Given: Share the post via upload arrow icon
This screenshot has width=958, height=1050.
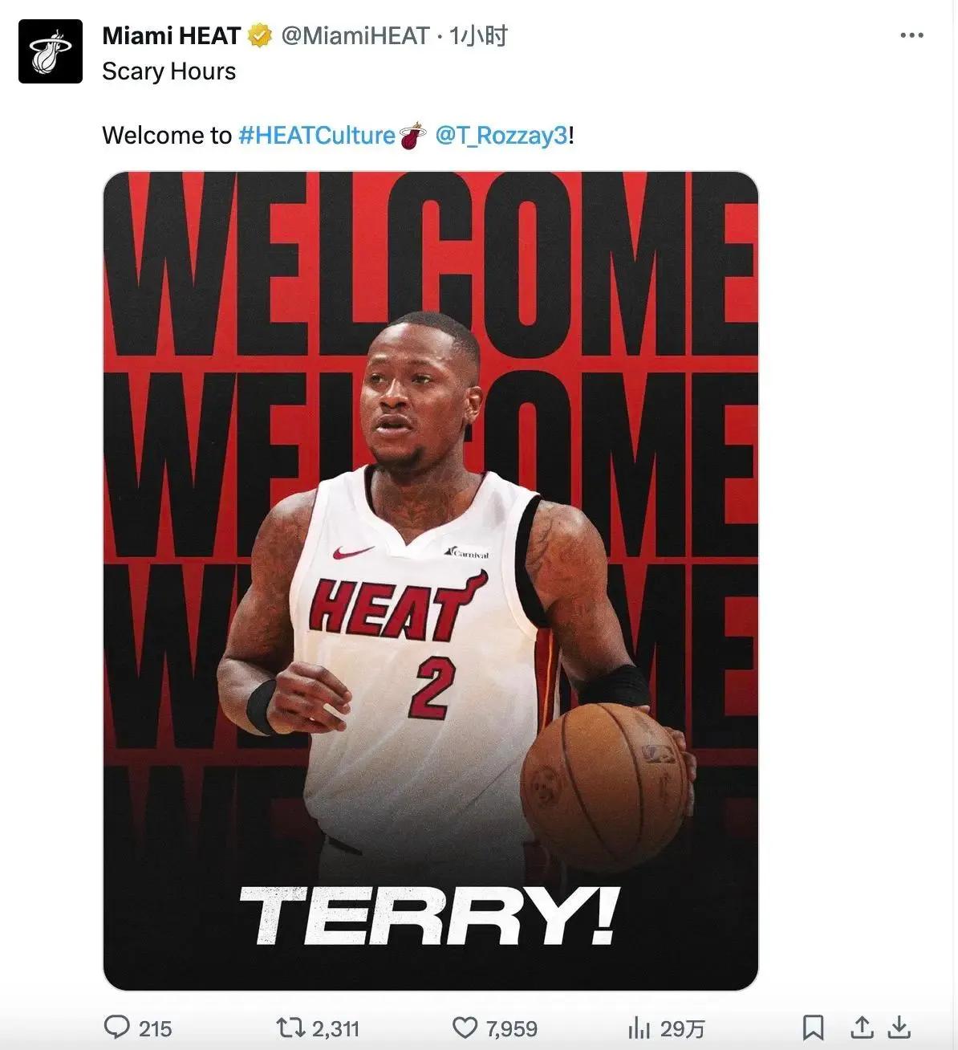Looking at the screenshot, I should click(x=862, y=1028).
